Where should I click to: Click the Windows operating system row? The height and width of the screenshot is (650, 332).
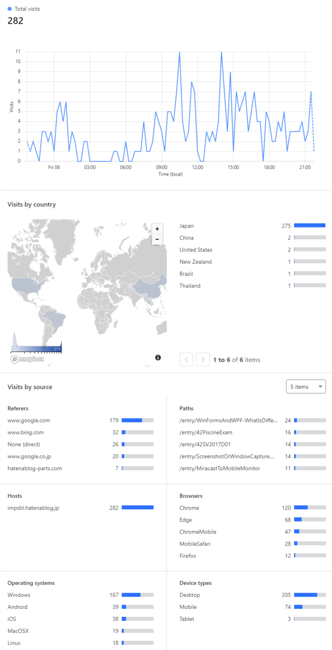tap(81, 595)
